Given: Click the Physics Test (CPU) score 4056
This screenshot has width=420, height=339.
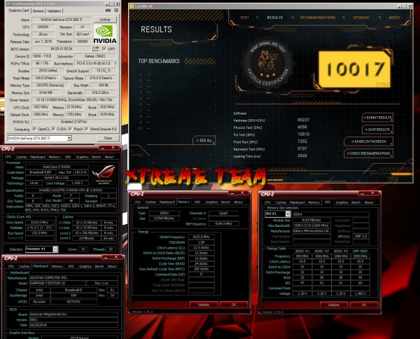Looking at the screenshot, I should click(302, 127).
